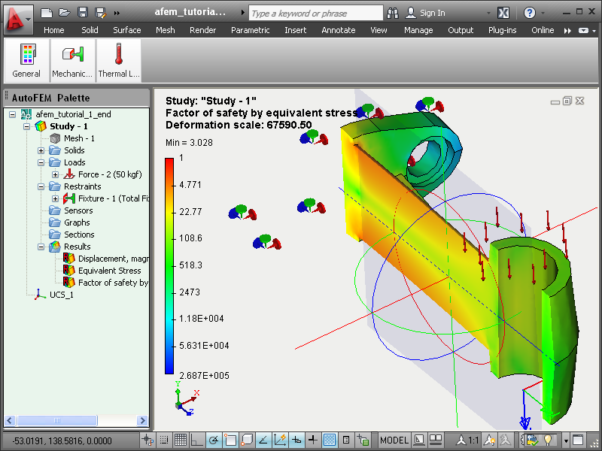Toggle Snap Mode in status bar

click(164, 440)
